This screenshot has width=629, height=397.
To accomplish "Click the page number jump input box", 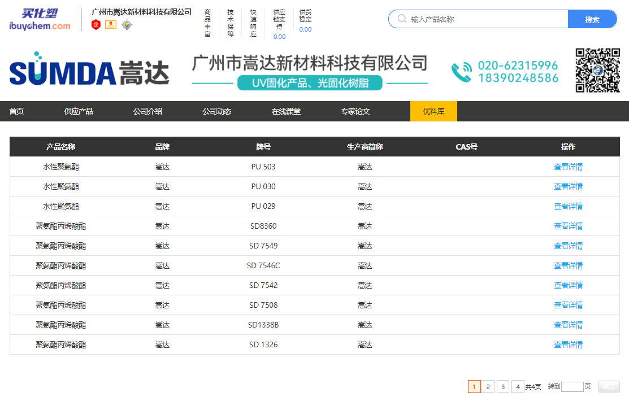I will tap(572, 387).
